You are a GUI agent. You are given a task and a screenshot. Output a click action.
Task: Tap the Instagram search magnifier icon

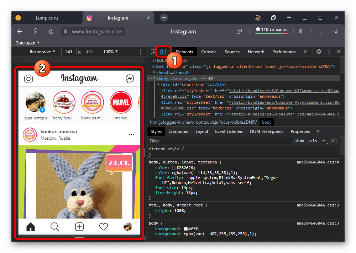coord(55,226)
